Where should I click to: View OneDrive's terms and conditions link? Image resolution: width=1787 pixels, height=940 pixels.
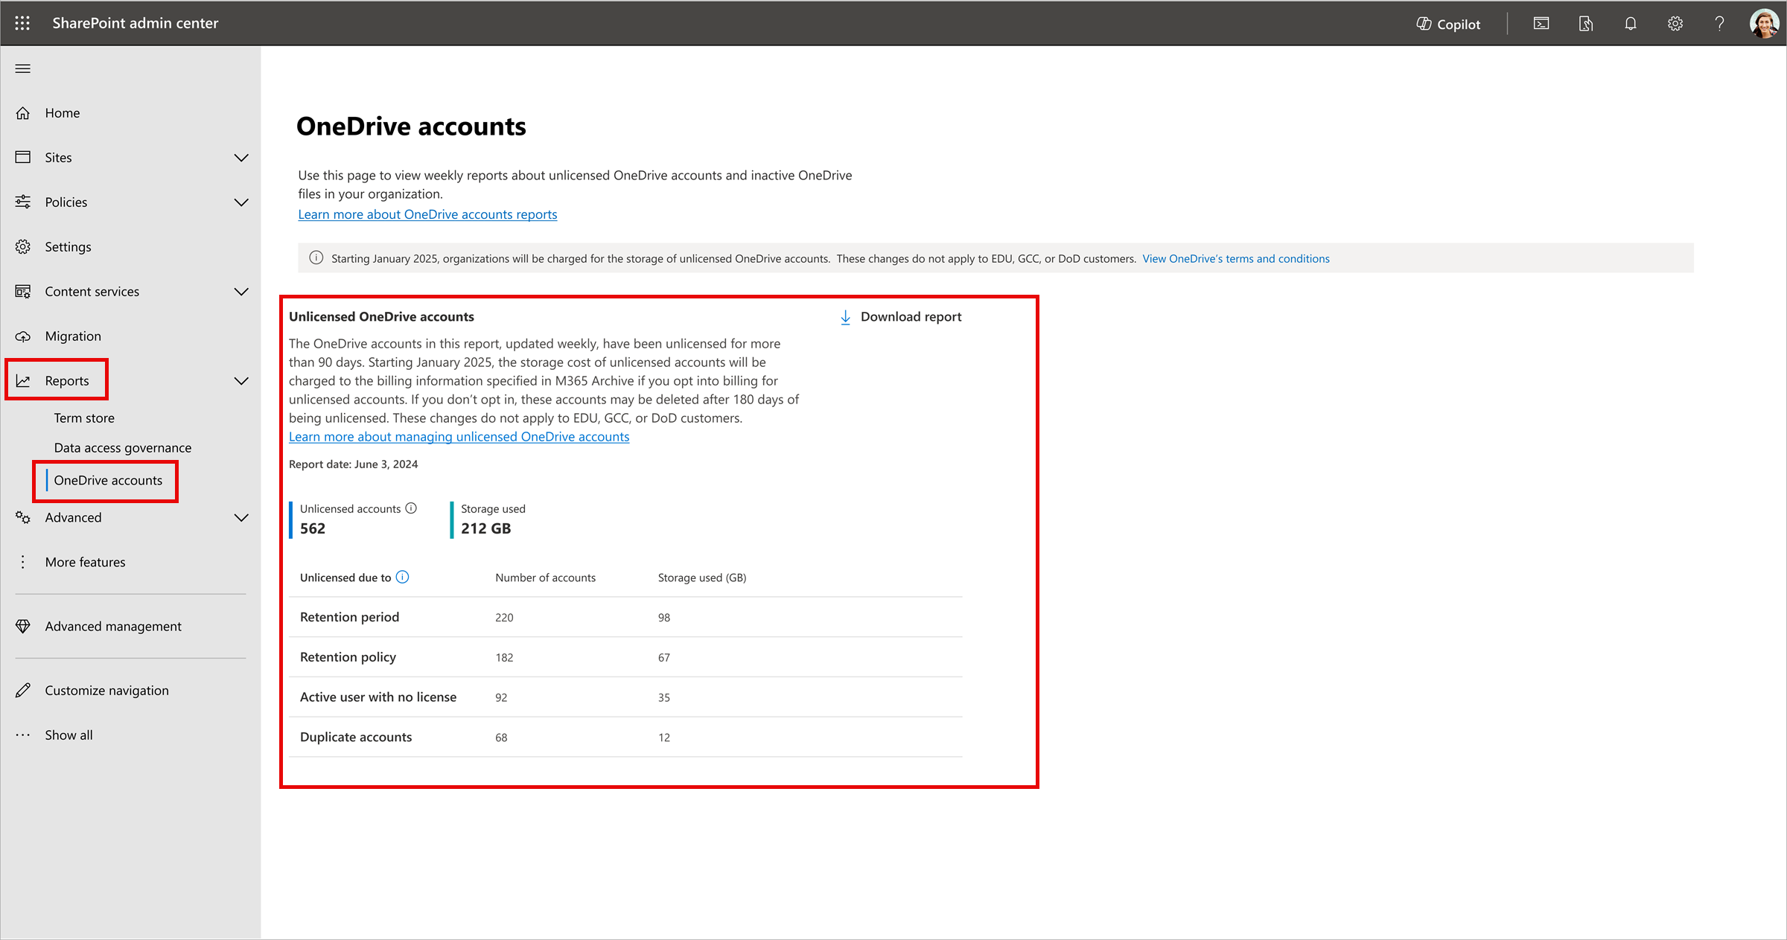tap(1235, 258)
